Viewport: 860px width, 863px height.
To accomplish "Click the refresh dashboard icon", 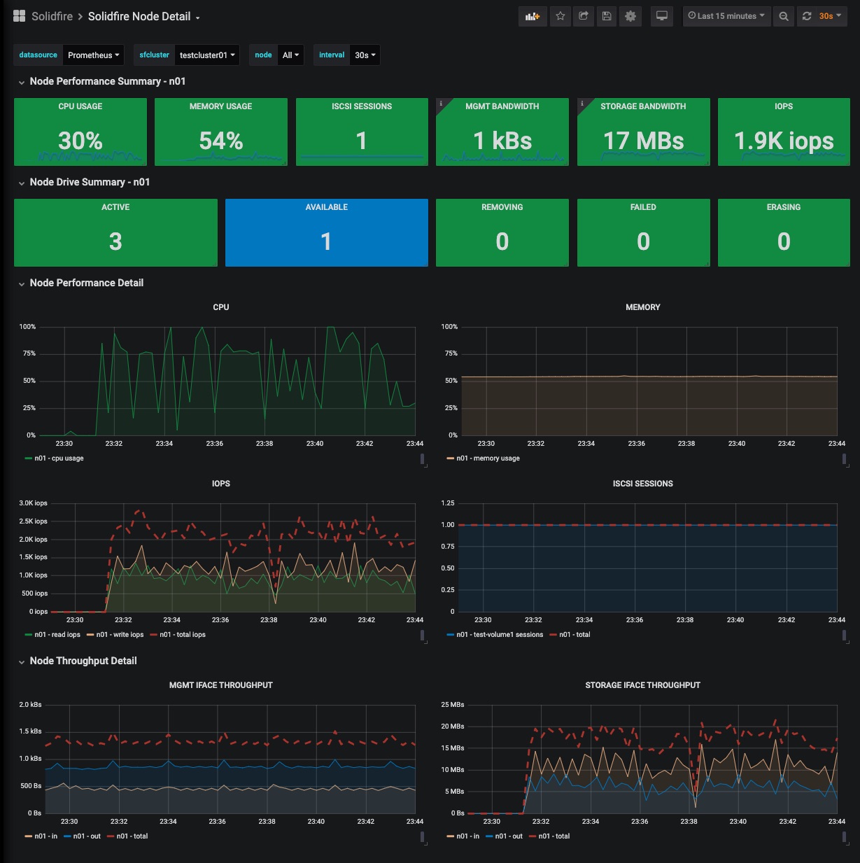I will [x=807, y=16].
